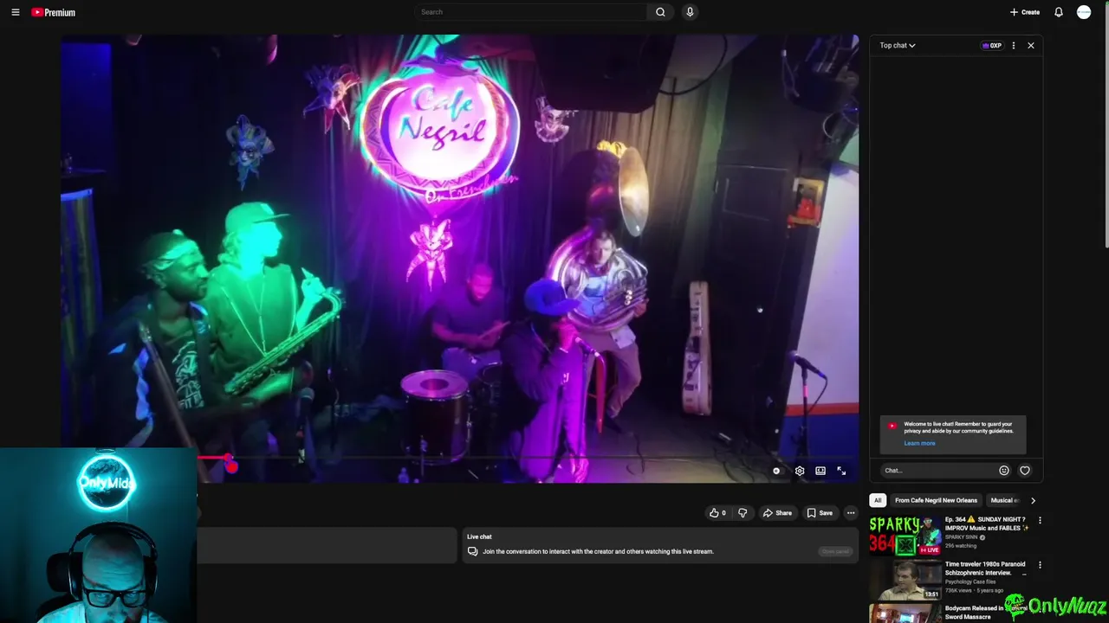
Task: Open the 0XP points badge
Action: pos(991,46)
